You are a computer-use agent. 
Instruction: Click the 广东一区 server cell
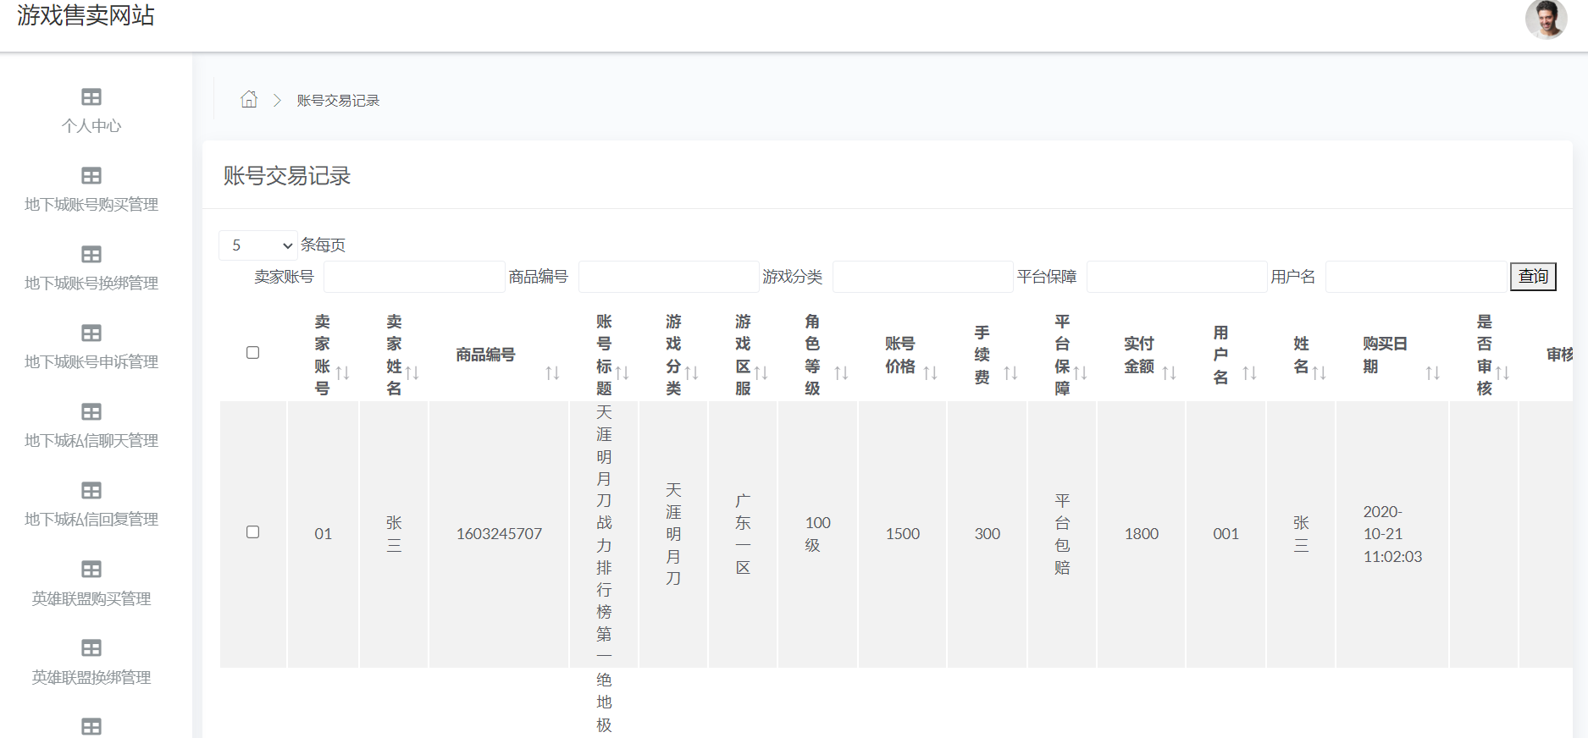pos(743,534)
